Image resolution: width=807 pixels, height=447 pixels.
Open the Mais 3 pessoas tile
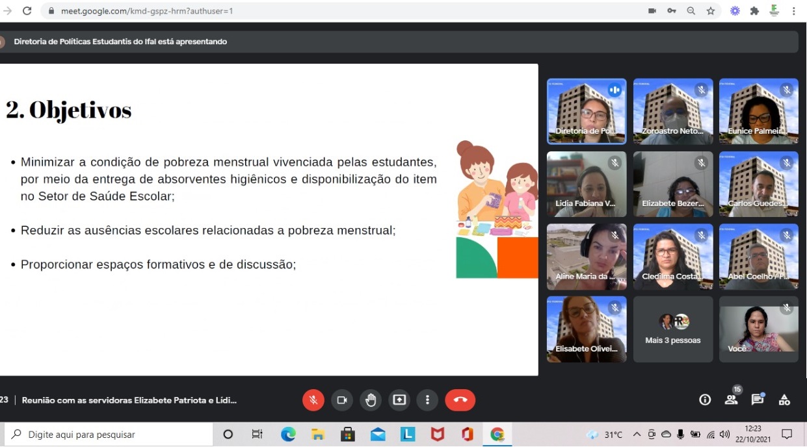tap(673, 329)
